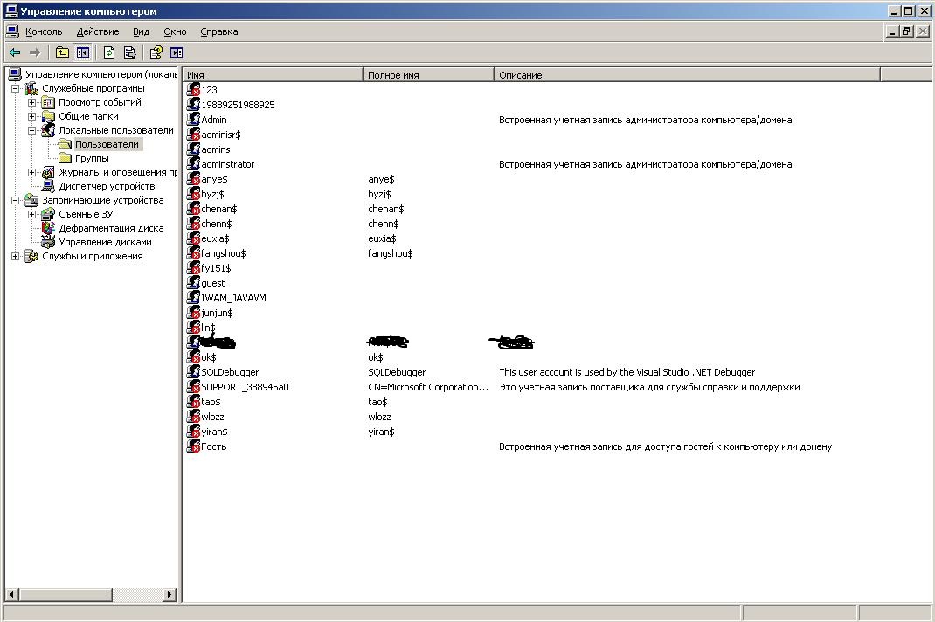935x622 pixels.
Task: Click the Back arrow in the toolbar
Action: pyautogui.click(x=15, y=52)
